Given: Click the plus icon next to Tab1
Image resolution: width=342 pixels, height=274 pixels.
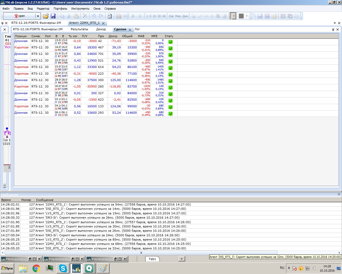Looking at the screenshot, I should coord(181,259).
